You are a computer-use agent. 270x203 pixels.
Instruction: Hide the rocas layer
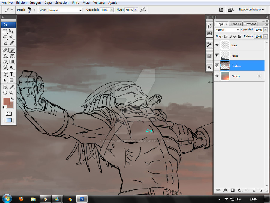pyautogui.click(x=217, y=55)
